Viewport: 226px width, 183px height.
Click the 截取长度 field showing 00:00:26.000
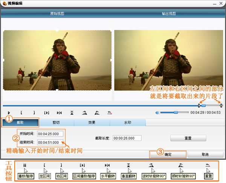[x=127, y=138]
